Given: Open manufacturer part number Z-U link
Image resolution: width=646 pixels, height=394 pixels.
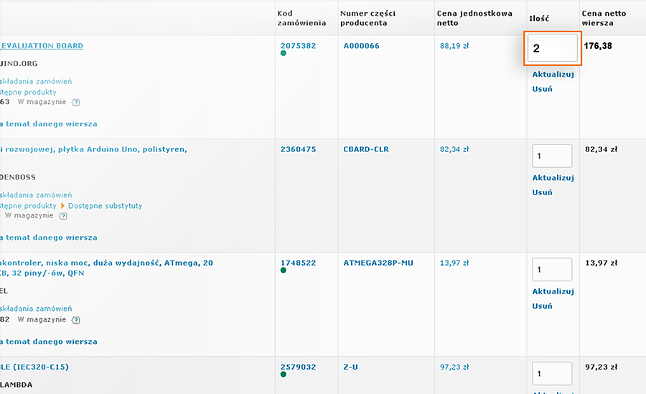Looking at the screenshot, I should coord(350,367).
